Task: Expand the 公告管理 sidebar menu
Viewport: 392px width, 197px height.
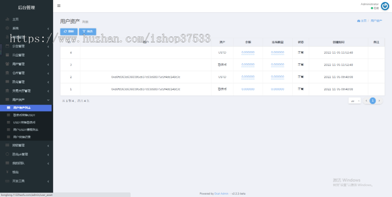Action: point(27,46)
